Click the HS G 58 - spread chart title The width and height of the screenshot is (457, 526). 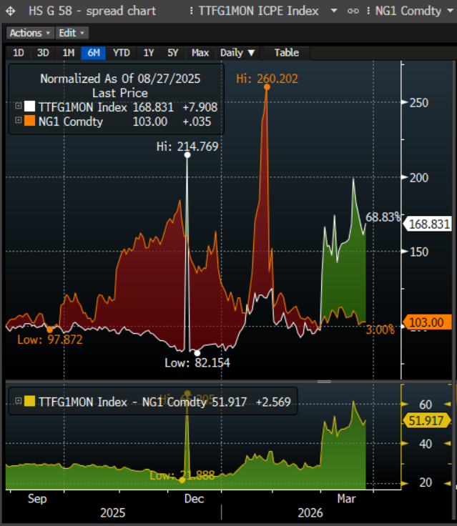tap(92, 11)
